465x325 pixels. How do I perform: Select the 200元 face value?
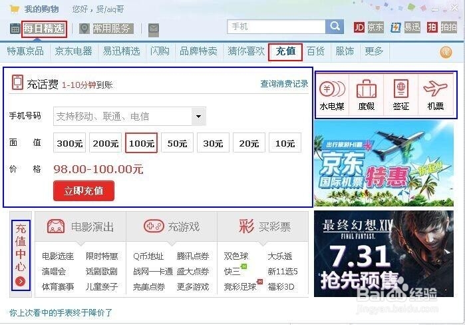click(x=106, y=143)
